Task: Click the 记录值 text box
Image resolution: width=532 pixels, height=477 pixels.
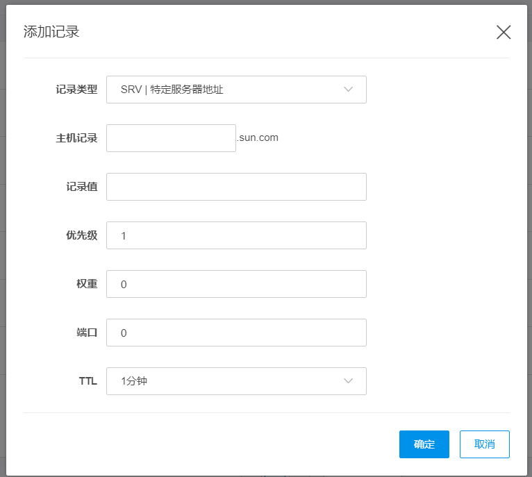Action: tap(236, 187)
